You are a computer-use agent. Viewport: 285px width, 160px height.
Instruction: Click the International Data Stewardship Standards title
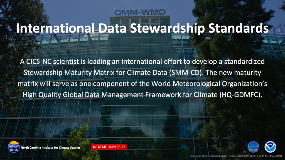pyautogui.click(x=142, y=28)
